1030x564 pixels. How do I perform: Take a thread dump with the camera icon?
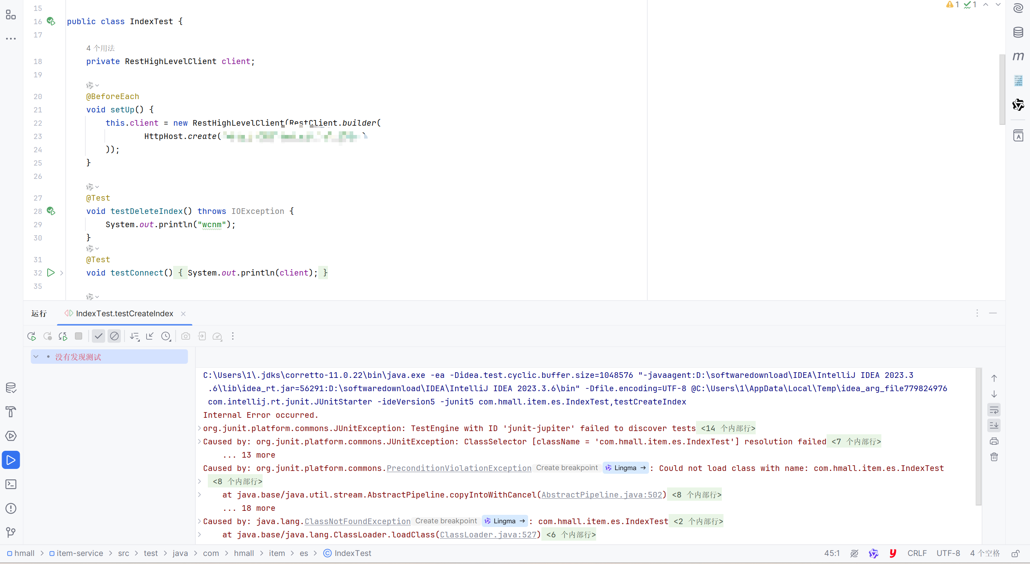[186, 336]
